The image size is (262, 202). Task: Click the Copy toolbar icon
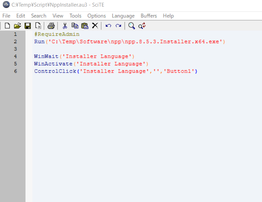pyautogui.click(x=75, y=26)
